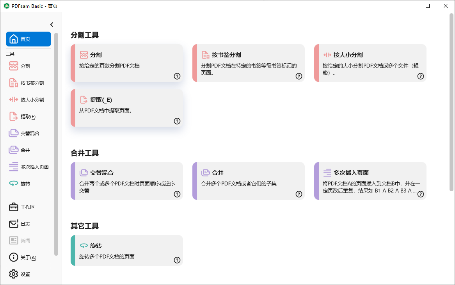
Task: Open the 新闻 news icon
Action: coord(13,240)
